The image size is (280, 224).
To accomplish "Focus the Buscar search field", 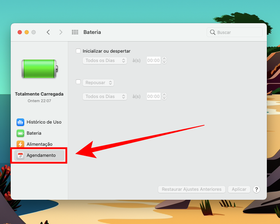I will click(x=235, y=32).
